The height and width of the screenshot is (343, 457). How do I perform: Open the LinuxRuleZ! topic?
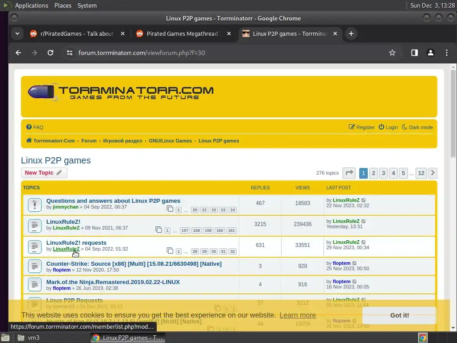(63, 222)
